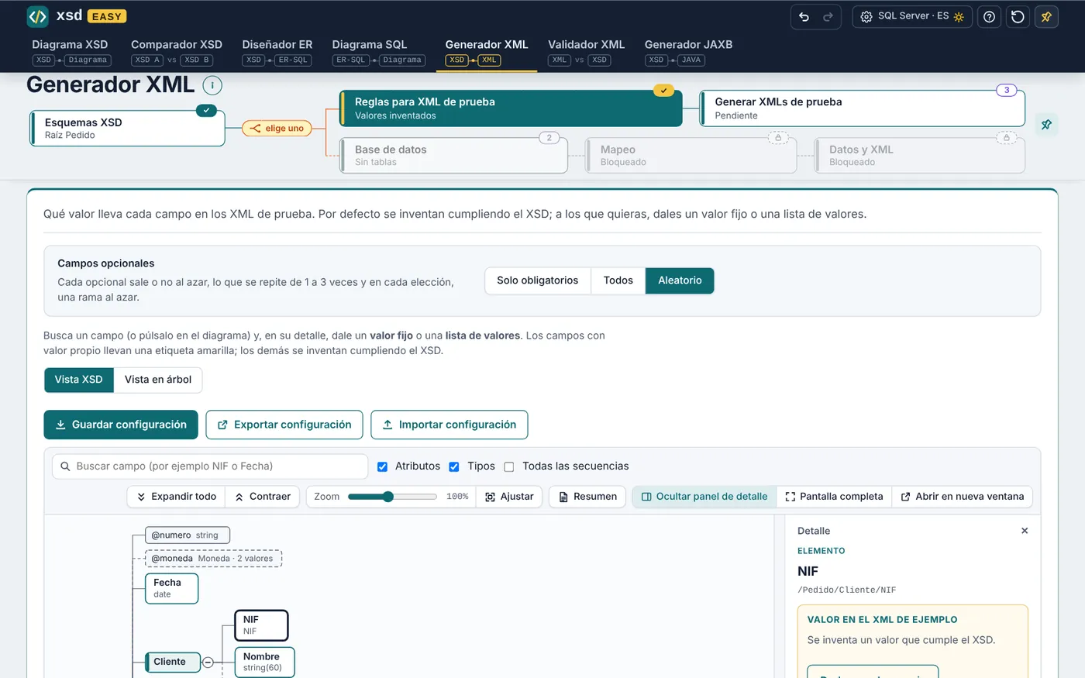Hide the detail panel
This screenshot has height=678, width=1085.
tap(704, 497)
